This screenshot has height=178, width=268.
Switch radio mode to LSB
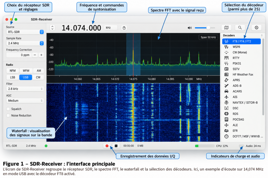coord(13,77)
